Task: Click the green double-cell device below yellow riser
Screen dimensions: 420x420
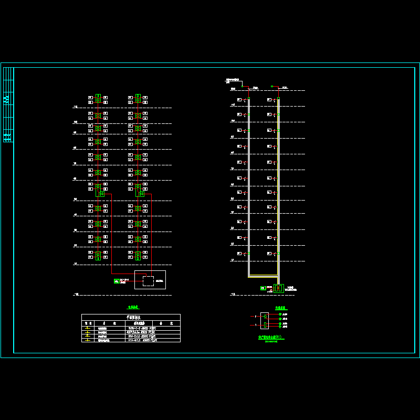Action: 279,288
